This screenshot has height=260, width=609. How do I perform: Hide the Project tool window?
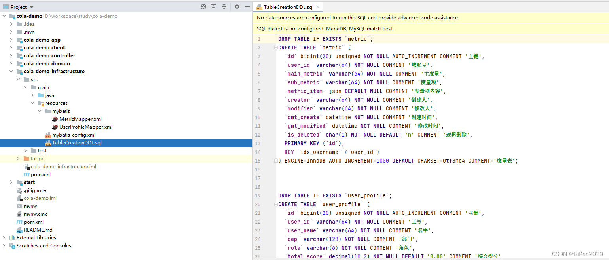pyautogui.click(x=247, y=7)
